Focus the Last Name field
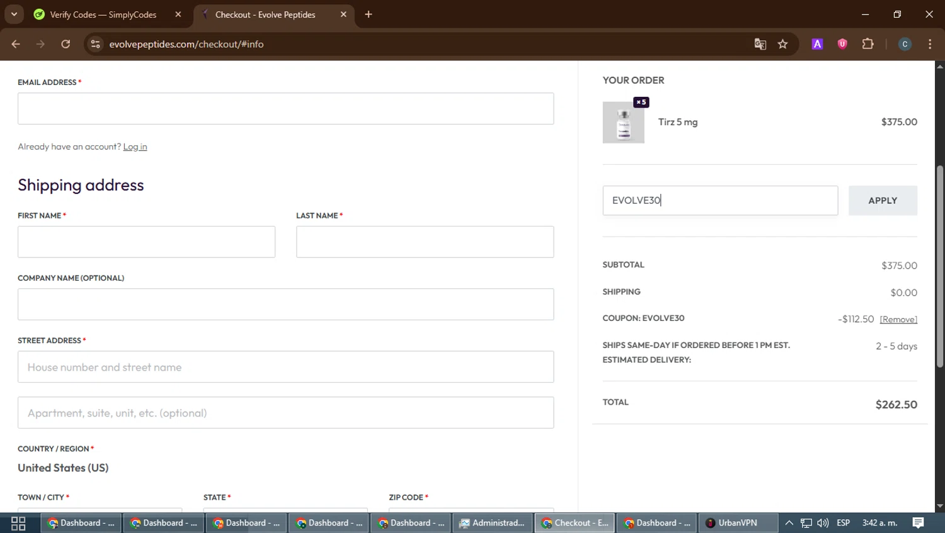The width and height of the screenshot is (945, 533). [425, 242]
